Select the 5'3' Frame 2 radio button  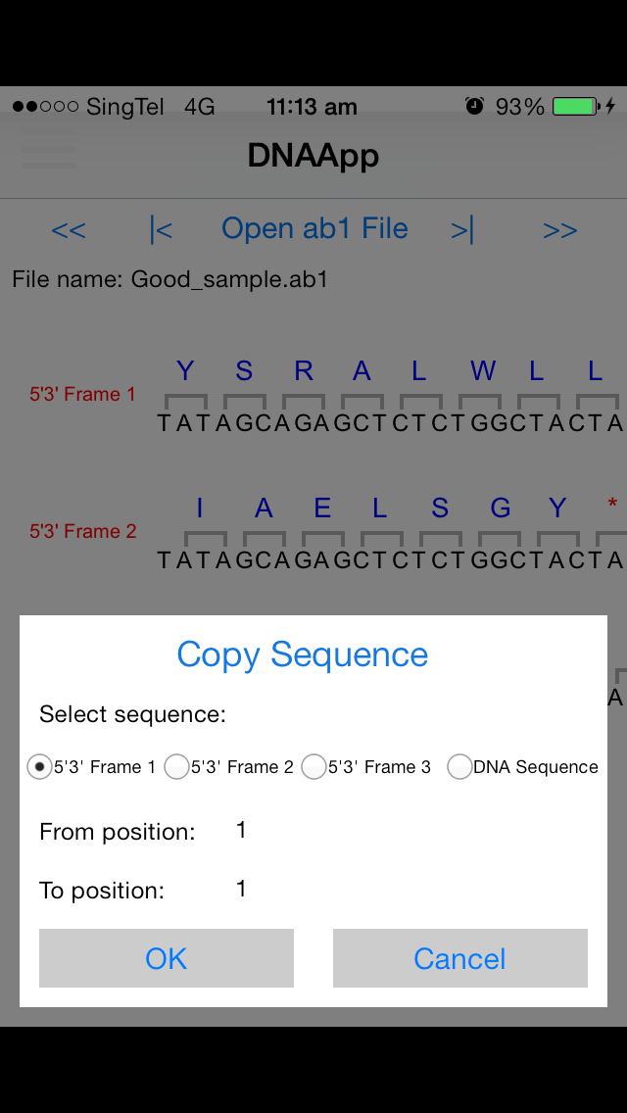click(x=176, y=766)
